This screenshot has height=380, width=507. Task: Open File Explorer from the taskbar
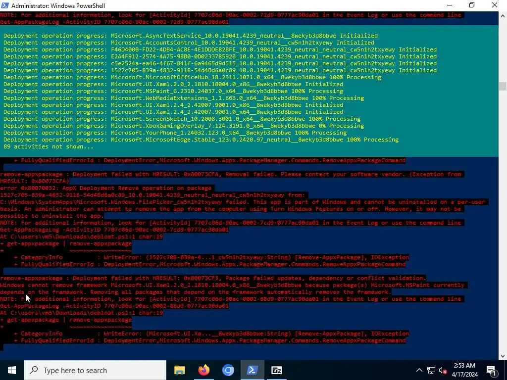(x=179, y=370)
